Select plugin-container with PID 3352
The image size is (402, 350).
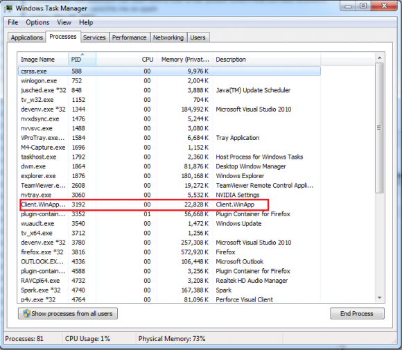click(169, 214)
